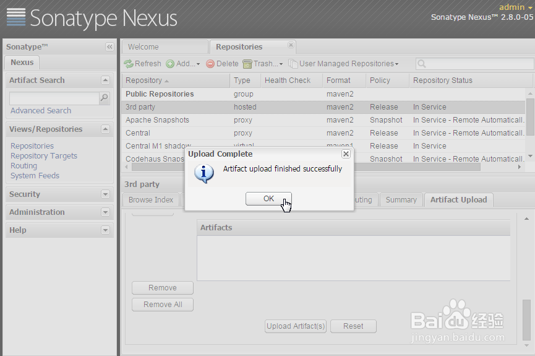Click the Repository Status column header
This screenshot has height=356, width=535.
click(x=471, y=80)
